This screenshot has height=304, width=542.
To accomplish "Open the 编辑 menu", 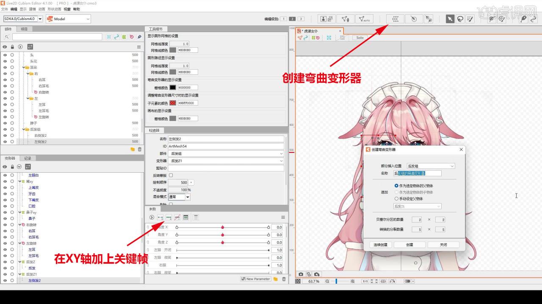I will (x=14, y=9).
